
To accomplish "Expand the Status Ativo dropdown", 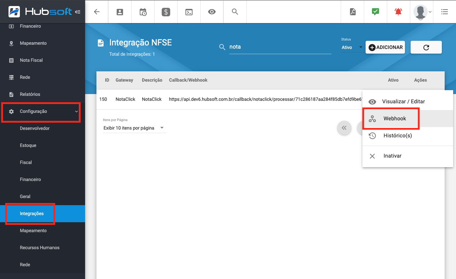I will point(352,47).
